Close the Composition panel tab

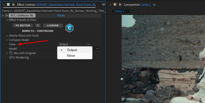[110, 5]
